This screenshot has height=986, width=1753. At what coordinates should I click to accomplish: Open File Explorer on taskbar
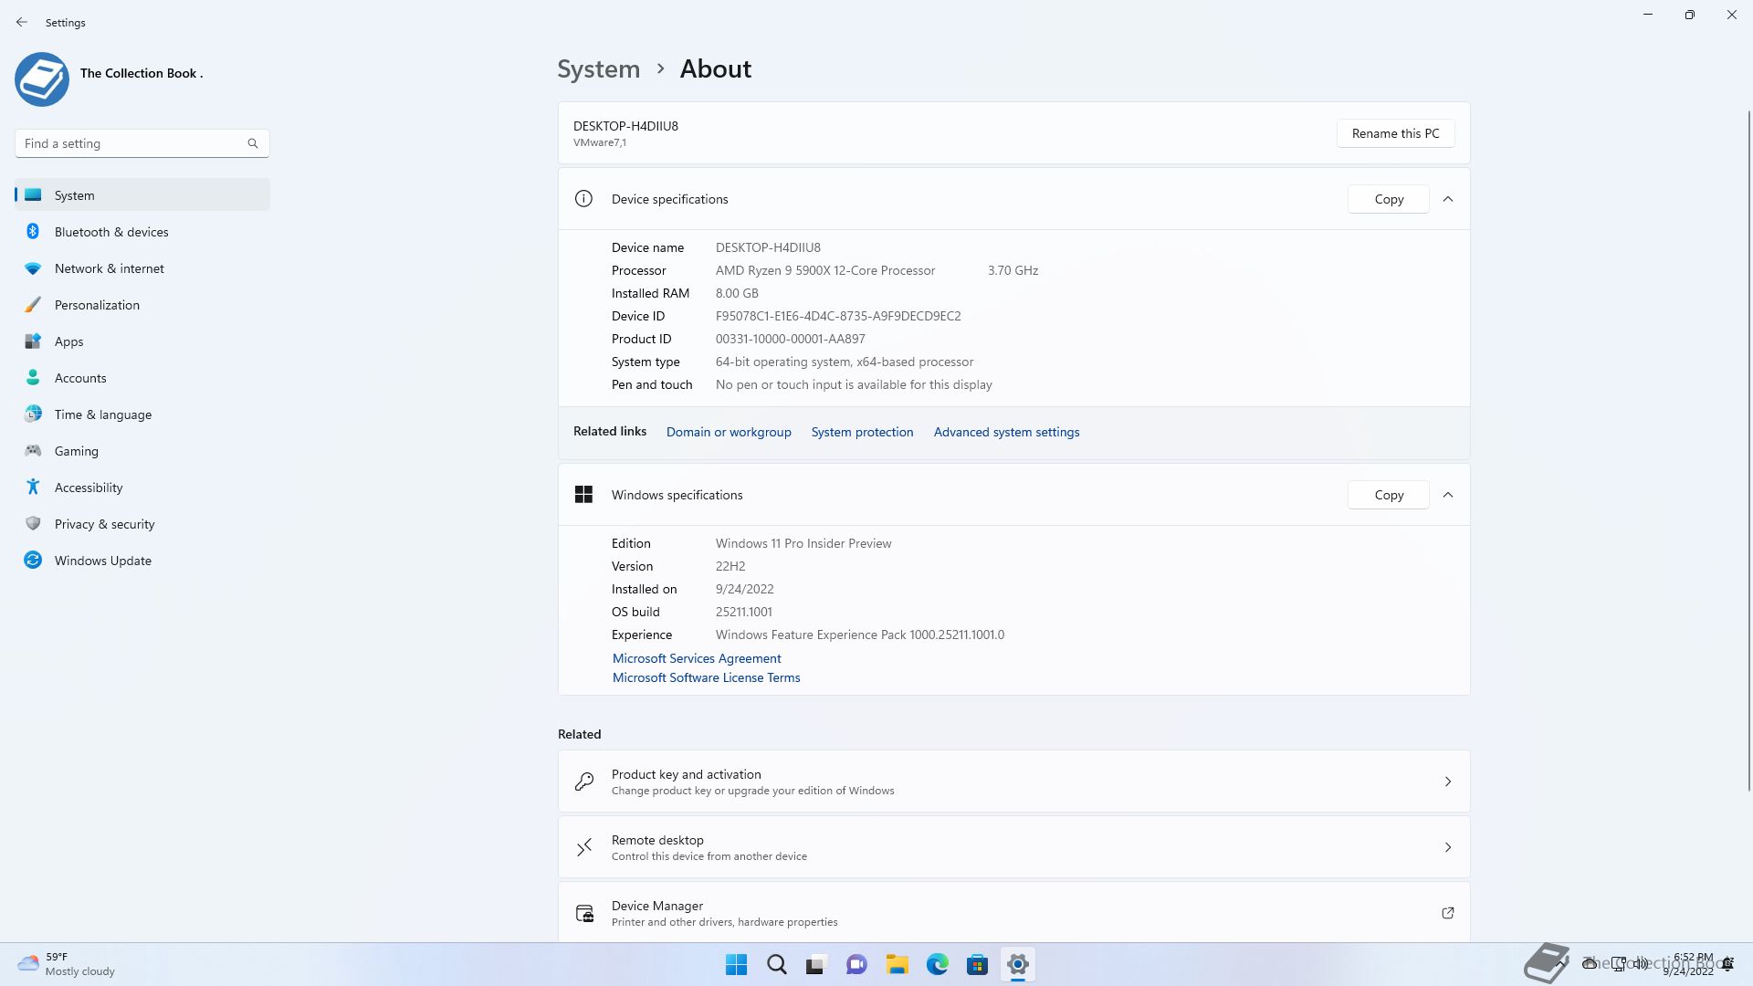pos(897,964)
